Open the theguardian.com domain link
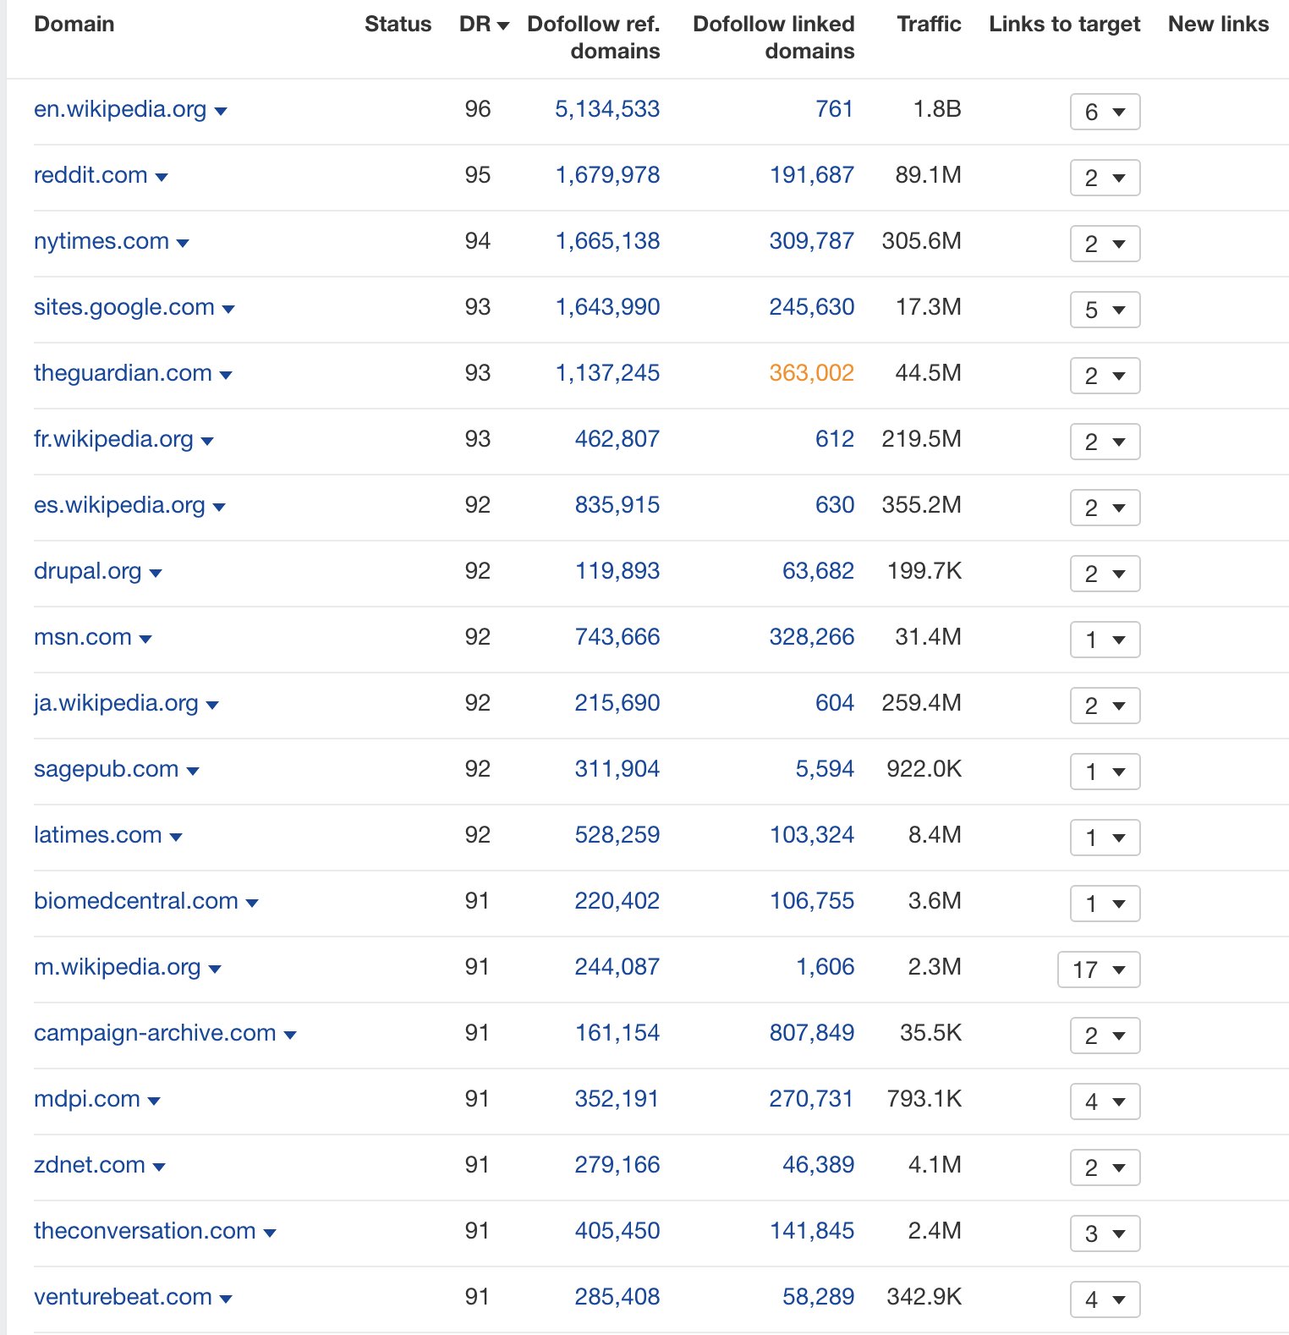The width and height of the screenshot is (1289, 1335). point(123,373)
